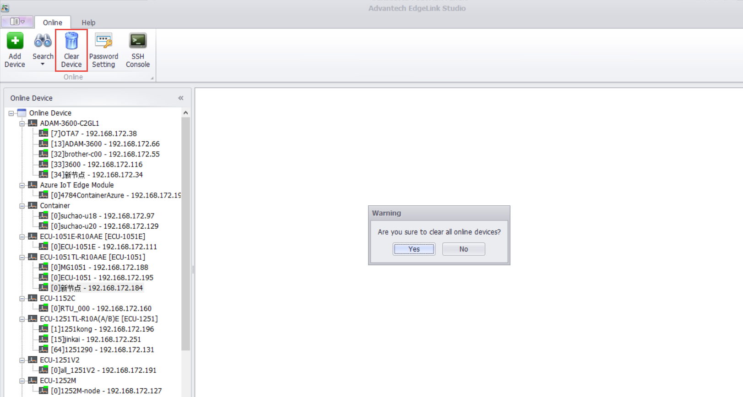This screenshot has height=397, width=743.
Task: Click No in the Warning dialog
Action: point(463,249)
